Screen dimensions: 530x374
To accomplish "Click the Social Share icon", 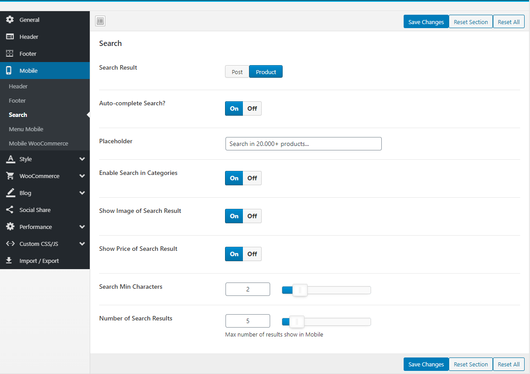I will pyautogui.click(x=10, y=210).
